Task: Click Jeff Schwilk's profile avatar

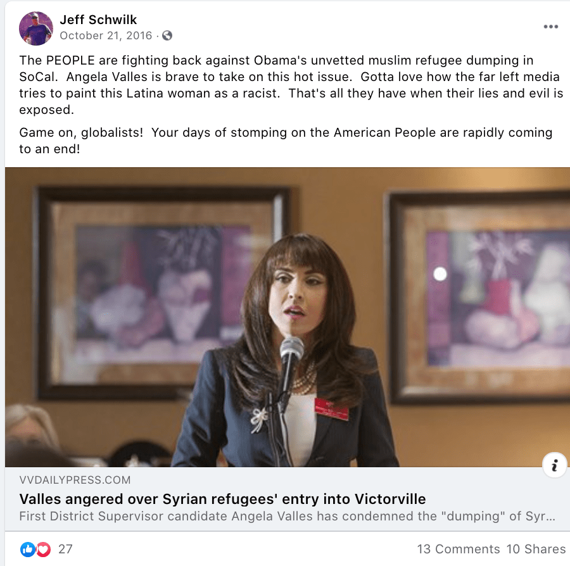Action: [x=36, y=28]
